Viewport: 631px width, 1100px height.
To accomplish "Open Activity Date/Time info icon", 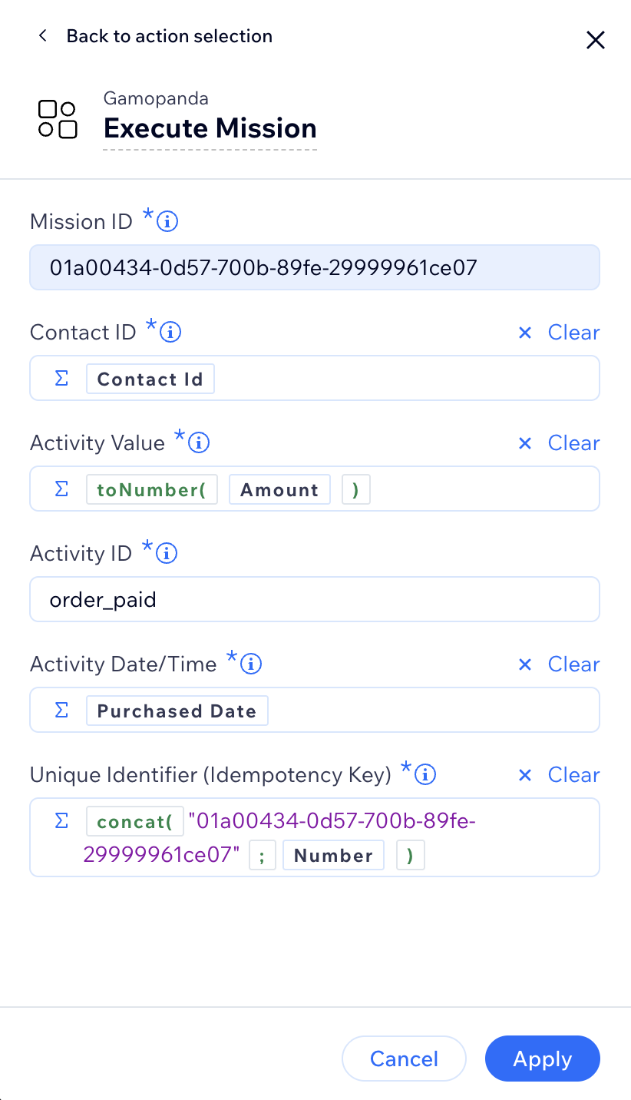I will click(252, 664).
